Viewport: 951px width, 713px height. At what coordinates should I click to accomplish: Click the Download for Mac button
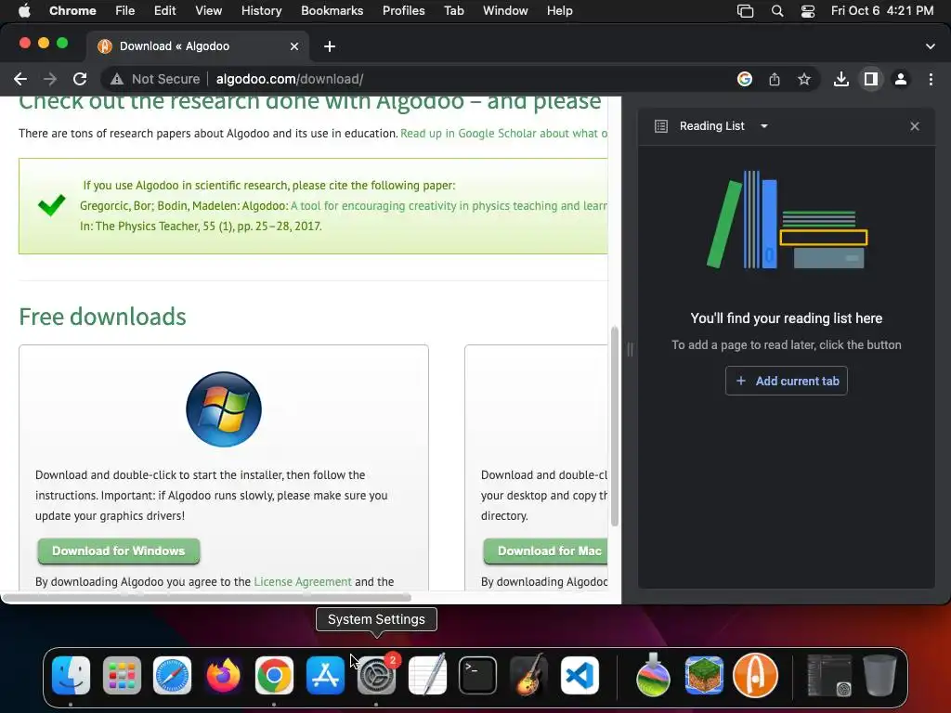(546, 551)
